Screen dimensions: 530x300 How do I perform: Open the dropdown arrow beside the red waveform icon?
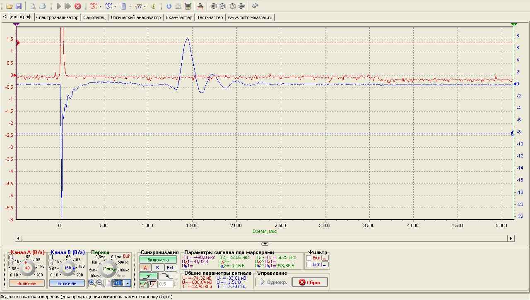point(100,6)
